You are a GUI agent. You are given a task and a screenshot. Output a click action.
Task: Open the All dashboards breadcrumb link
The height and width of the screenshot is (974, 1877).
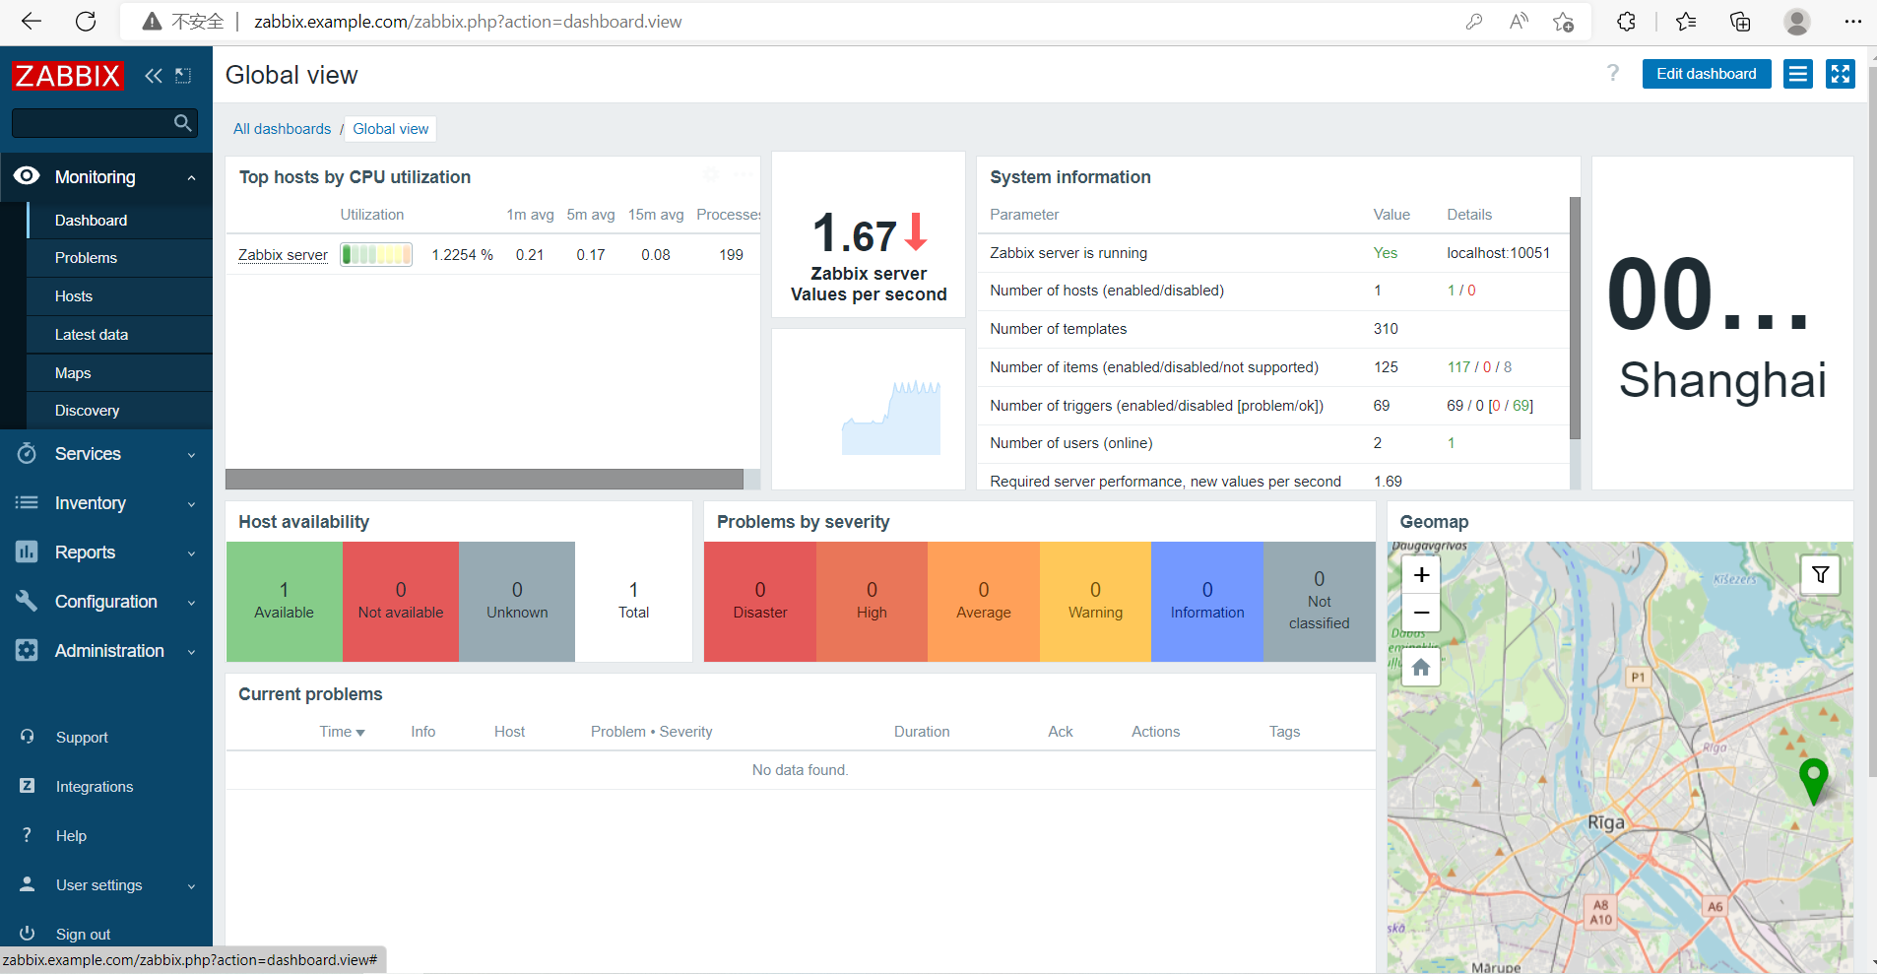click(282, 129)
